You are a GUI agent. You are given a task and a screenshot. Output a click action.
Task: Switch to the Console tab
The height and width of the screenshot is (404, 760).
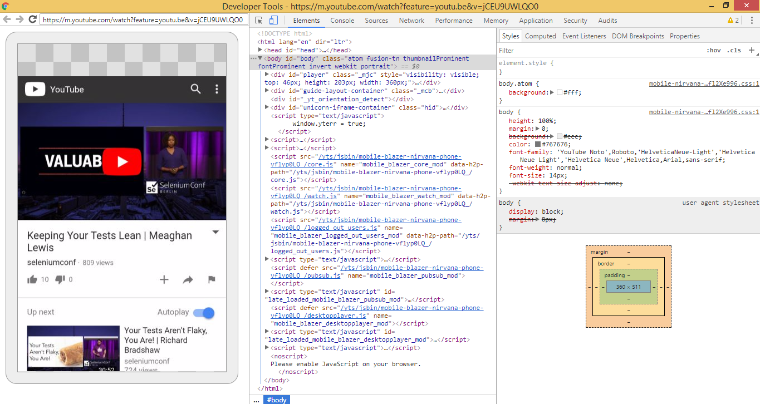(x=342, y=20)
